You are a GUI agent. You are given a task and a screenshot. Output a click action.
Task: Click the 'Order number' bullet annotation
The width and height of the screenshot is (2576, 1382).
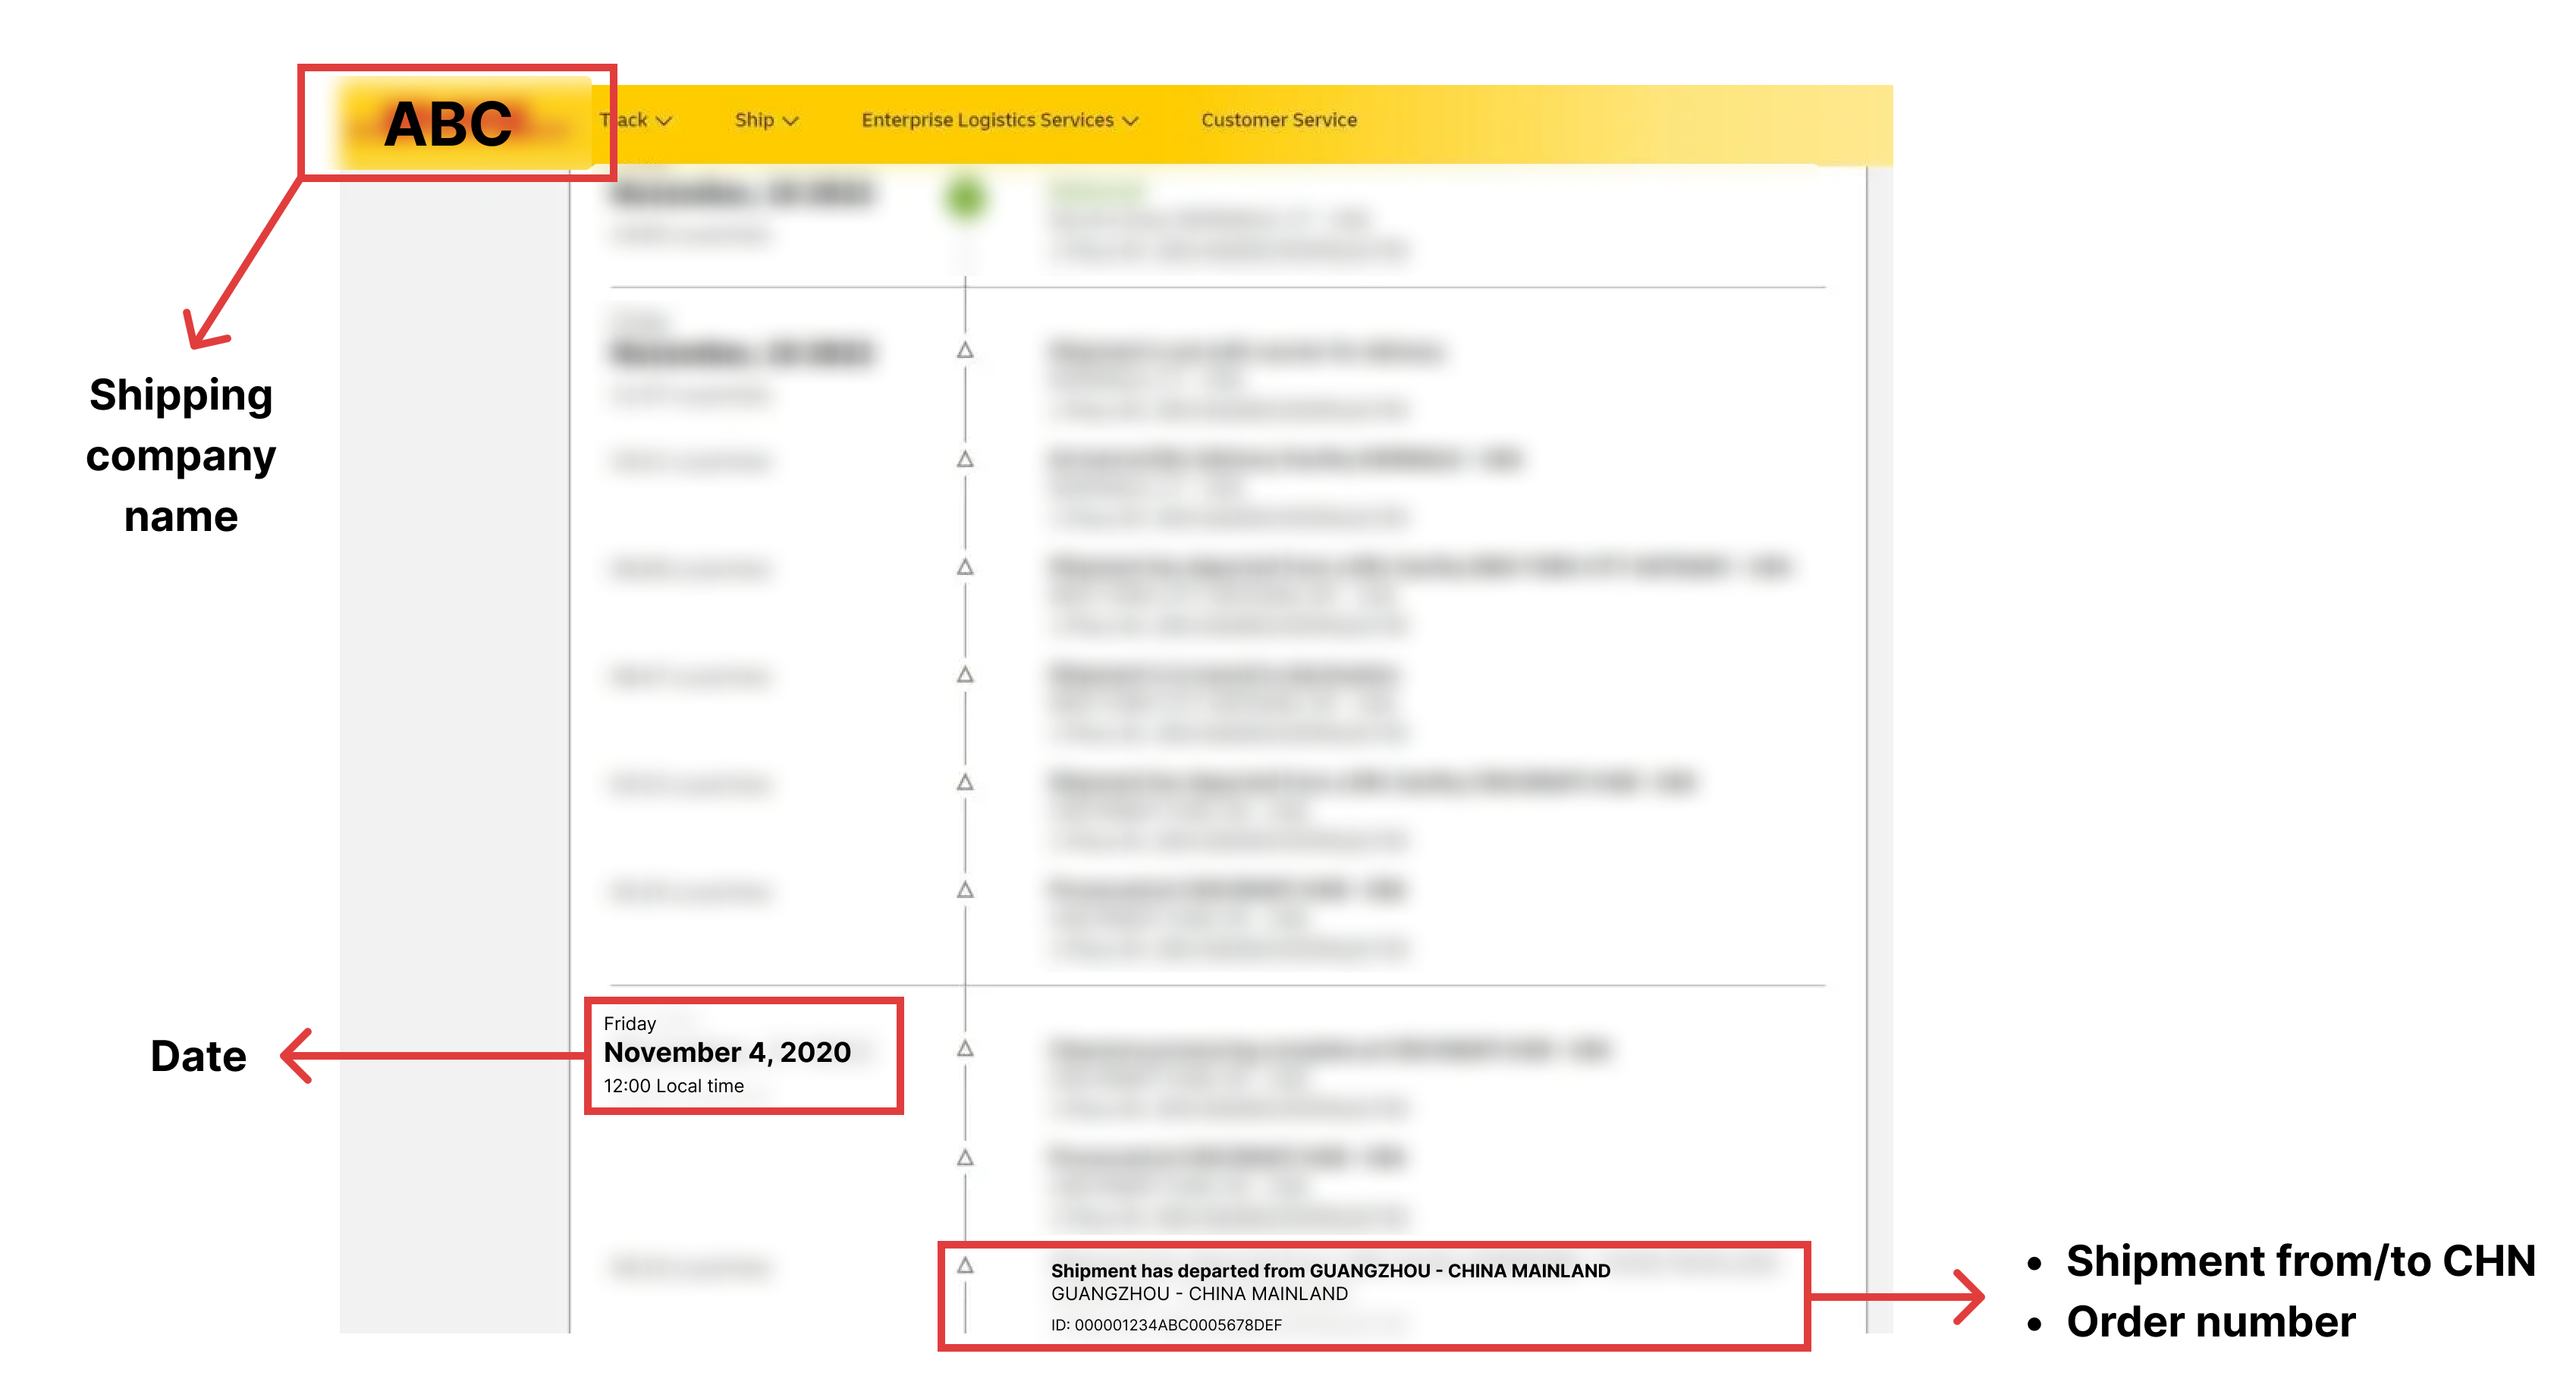2210,1322
